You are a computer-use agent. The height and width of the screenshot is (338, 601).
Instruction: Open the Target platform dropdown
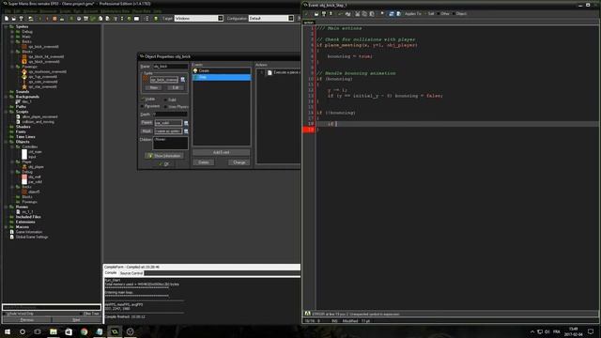(x=221, y=19)
